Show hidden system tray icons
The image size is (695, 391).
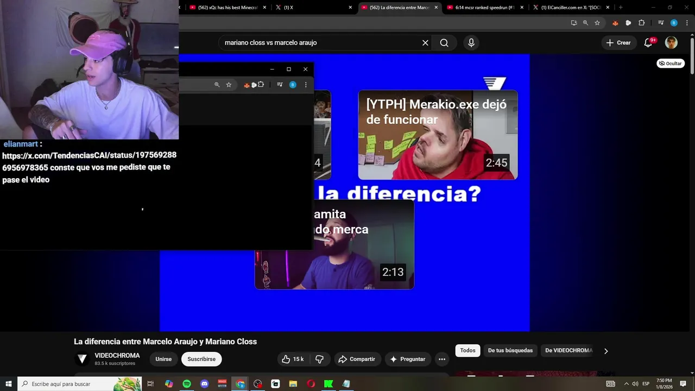pyautogui.click(x=626, y=384)
